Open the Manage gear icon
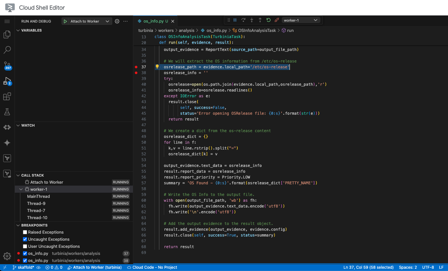The height and width of the screenshot is (271, 448). point(7,256)
